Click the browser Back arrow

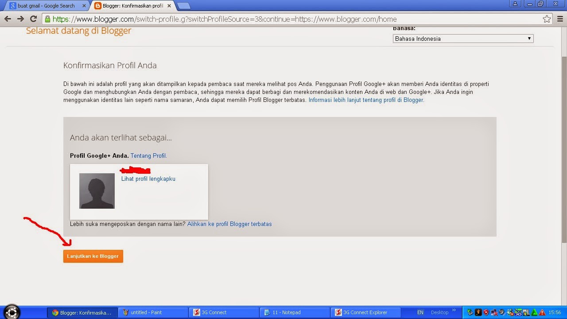click(x=8, y=19)
